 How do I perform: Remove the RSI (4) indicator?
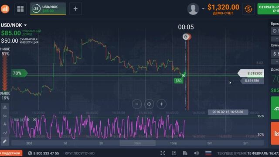pyautogui.click(x=34, y=119)
